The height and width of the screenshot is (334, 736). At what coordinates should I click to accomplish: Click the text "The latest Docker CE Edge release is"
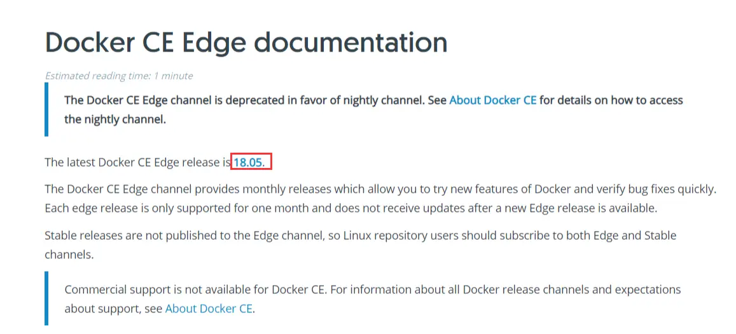137,162
